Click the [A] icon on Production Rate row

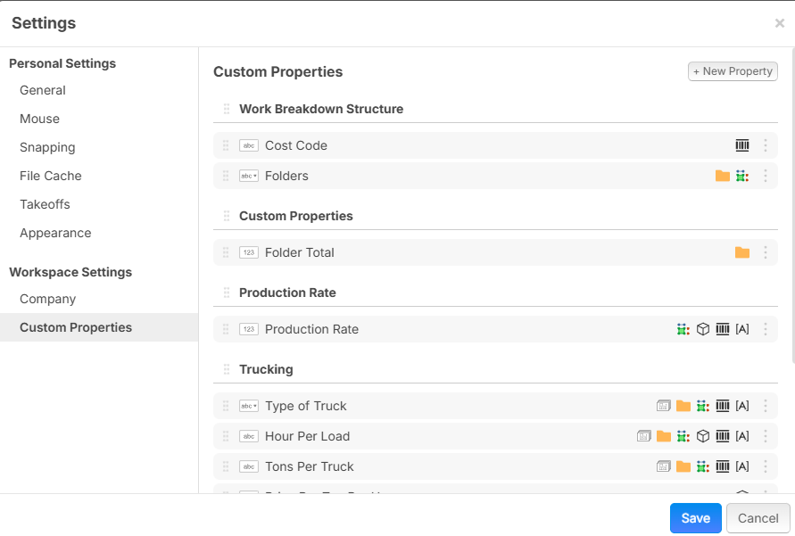click(742, 329)
